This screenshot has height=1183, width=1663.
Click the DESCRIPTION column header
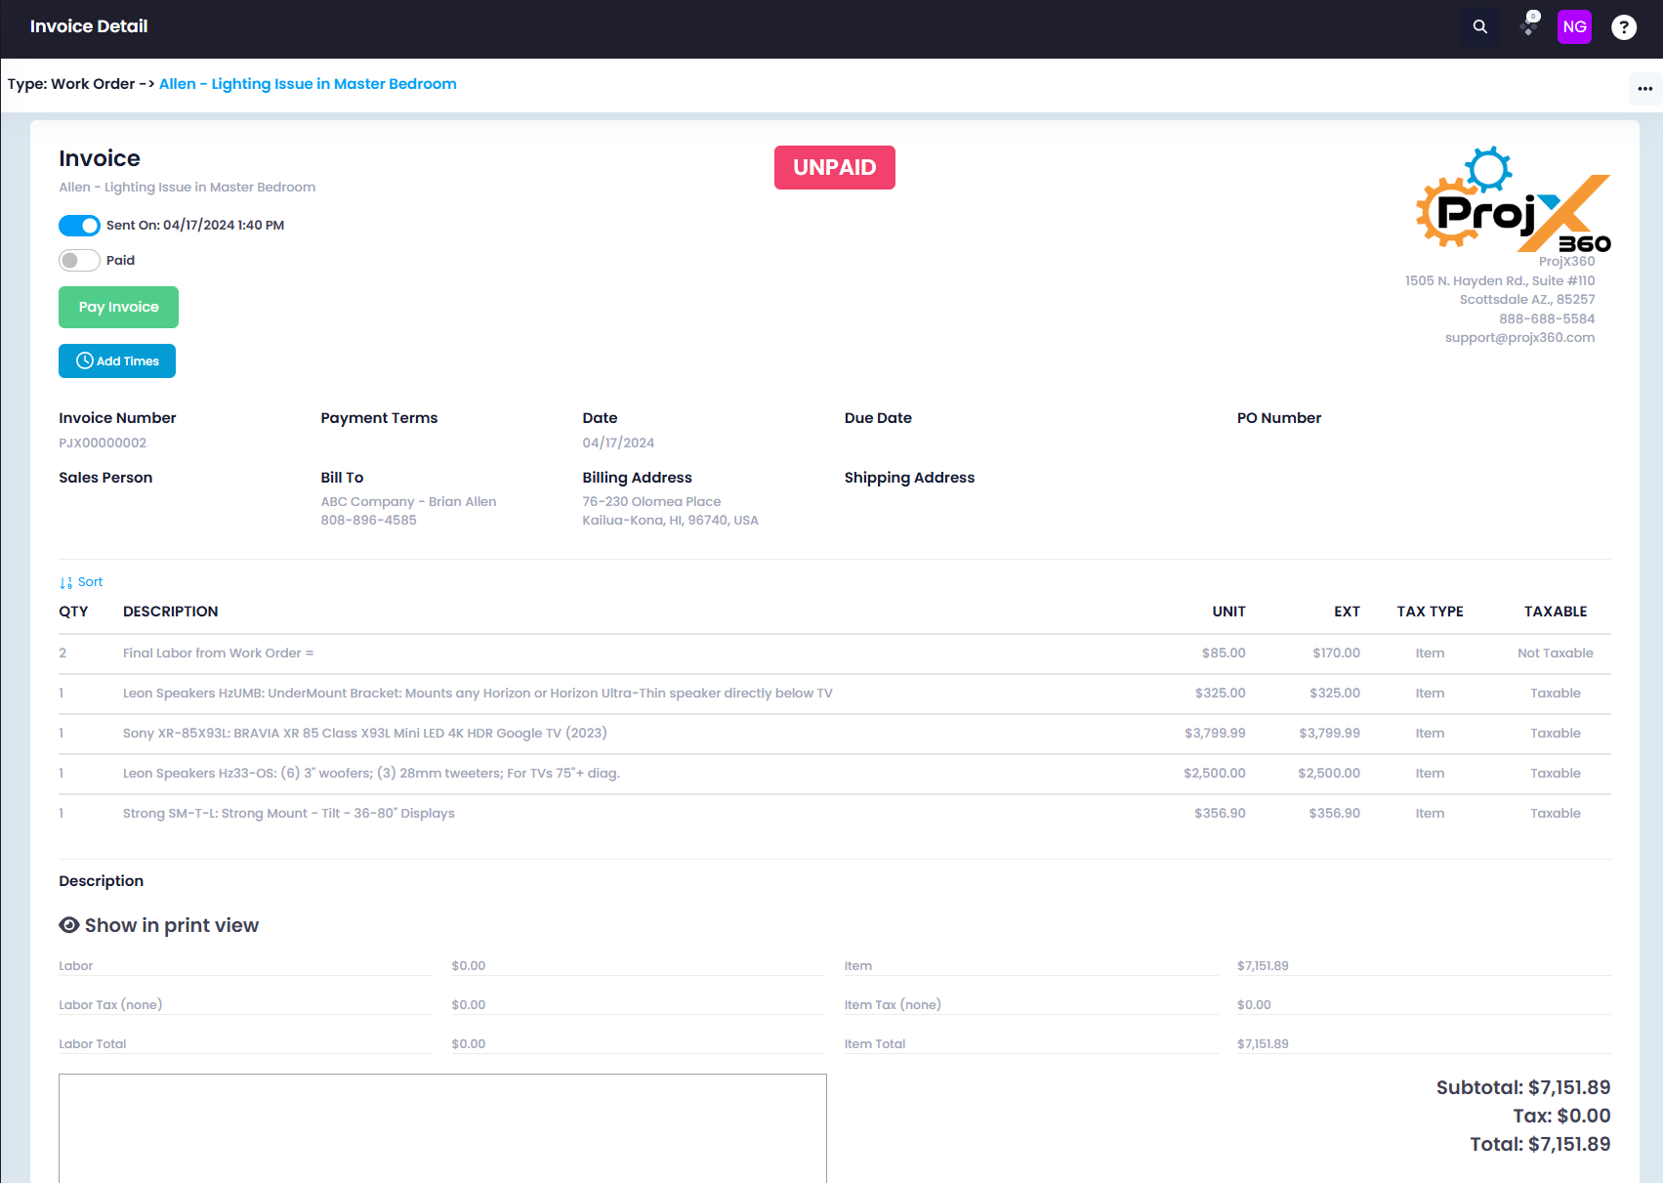click(171, 612)
